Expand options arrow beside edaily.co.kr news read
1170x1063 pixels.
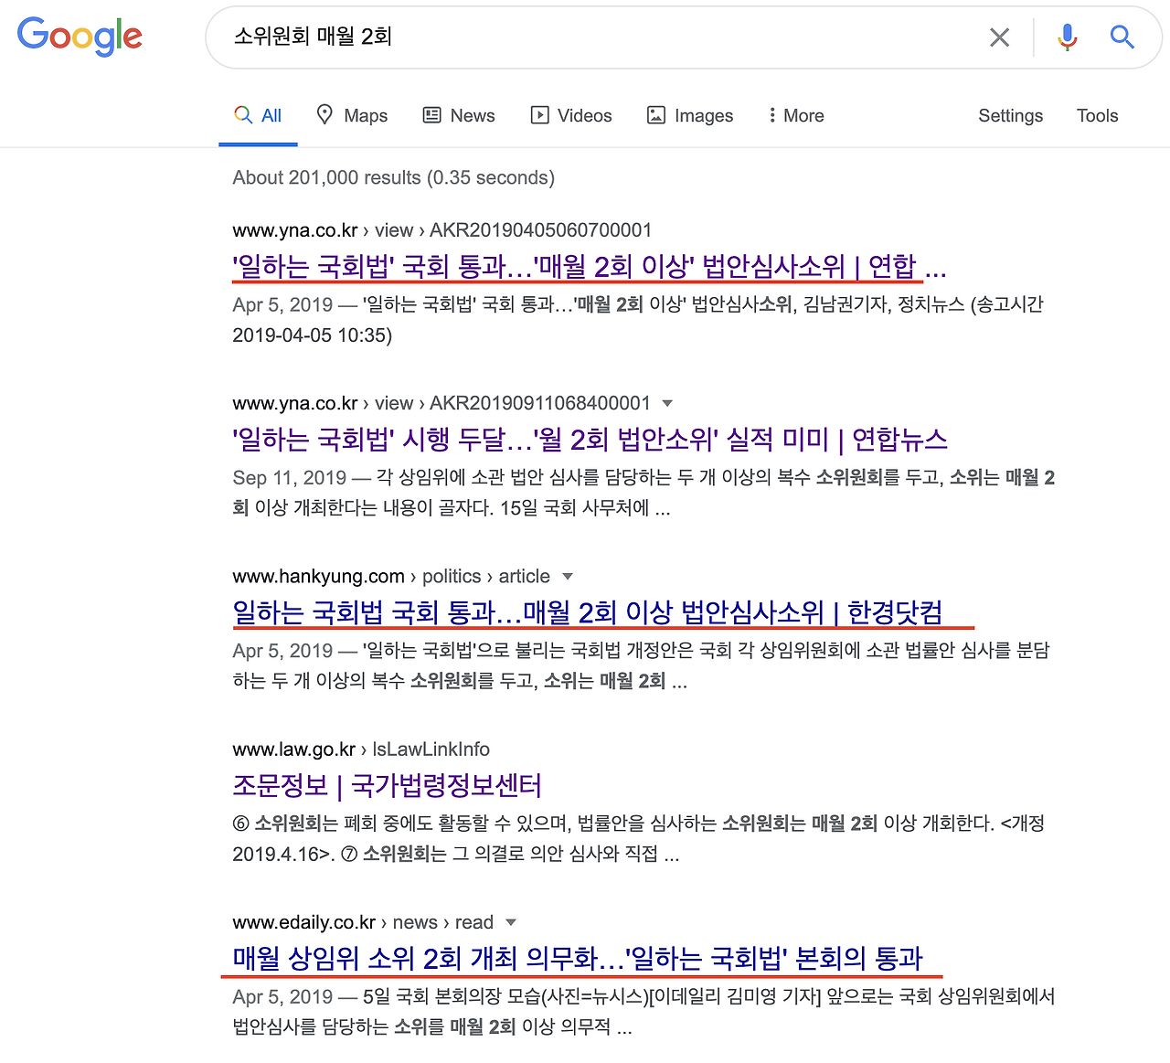[x=511, y=922]
